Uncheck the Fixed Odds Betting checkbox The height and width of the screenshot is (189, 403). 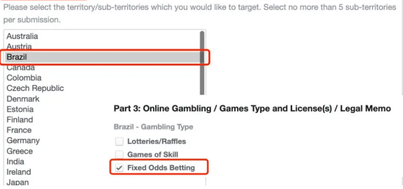(x=119, y=168)
